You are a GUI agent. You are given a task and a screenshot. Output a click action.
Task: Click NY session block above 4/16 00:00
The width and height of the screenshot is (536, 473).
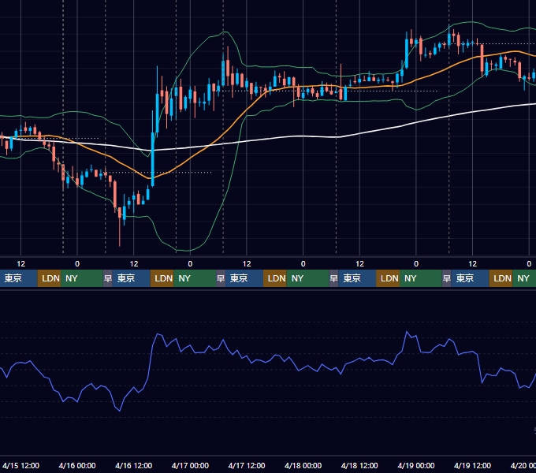click(82, 278)
